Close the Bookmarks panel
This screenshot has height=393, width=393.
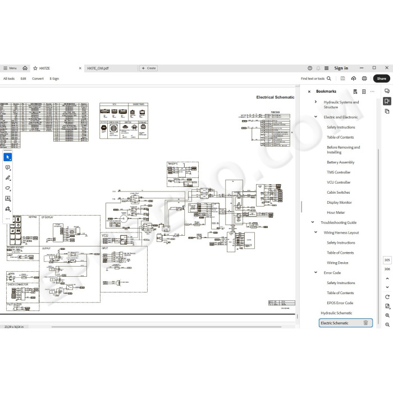click(309, 92)
